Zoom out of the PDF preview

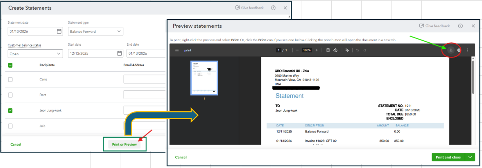click(x=297, y=50)
